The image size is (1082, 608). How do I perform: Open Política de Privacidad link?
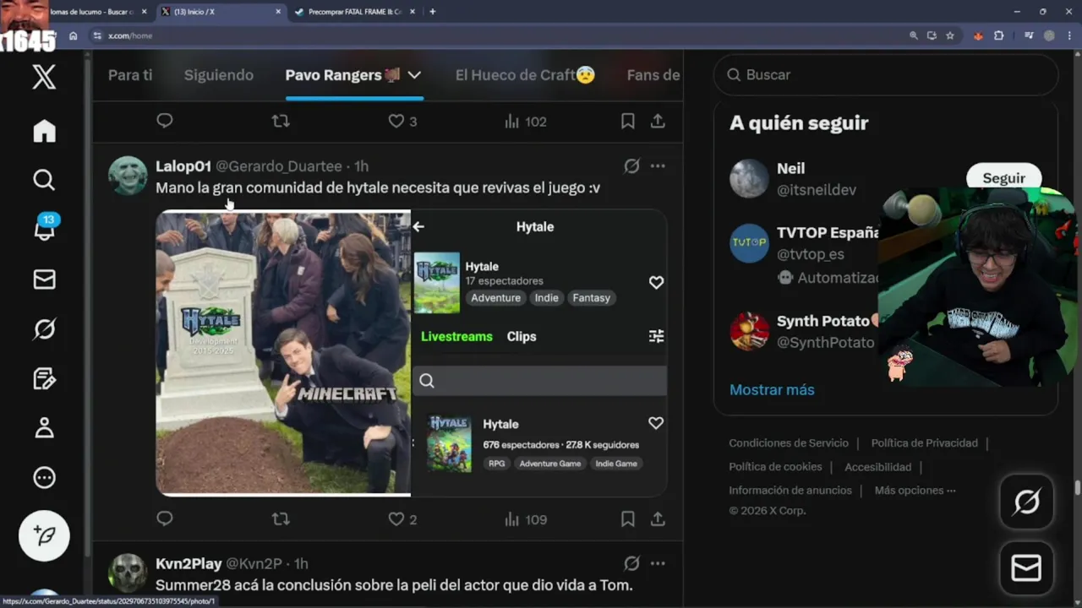click(x=925, y=443)
